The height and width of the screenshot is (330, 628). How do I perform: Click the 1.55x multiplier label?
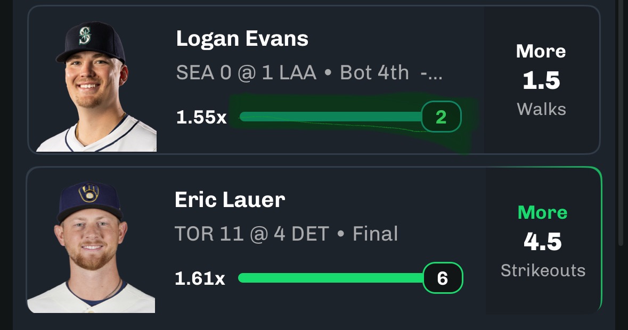click(x=201, y=117)
